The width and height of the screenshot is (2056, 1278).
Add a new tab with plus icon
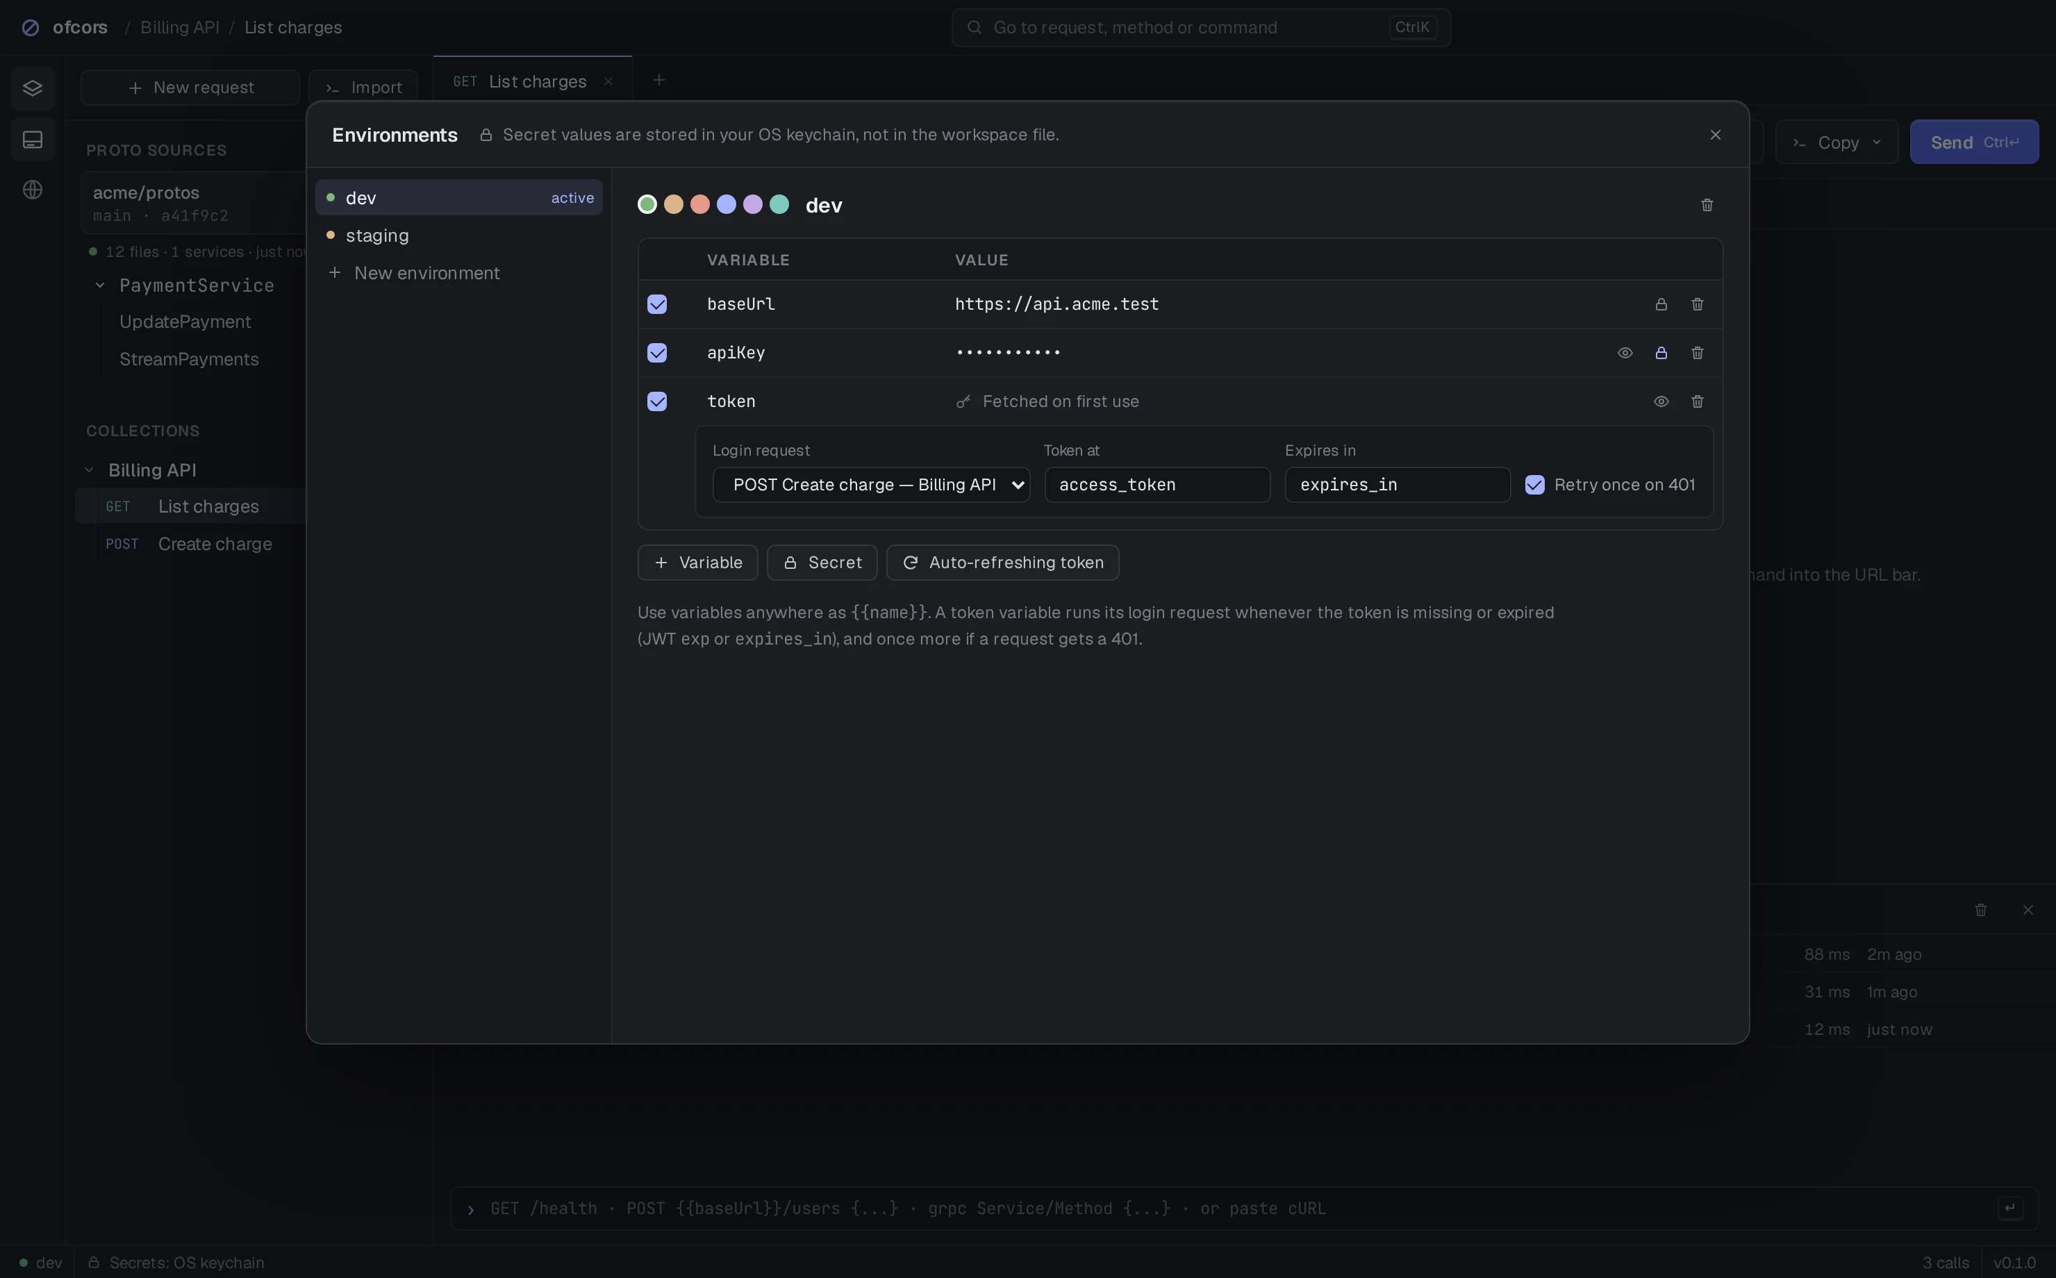[x=658, y=81]
